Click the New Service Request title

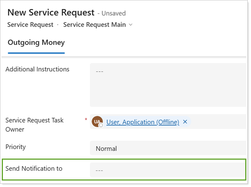[x=51, y=12]
